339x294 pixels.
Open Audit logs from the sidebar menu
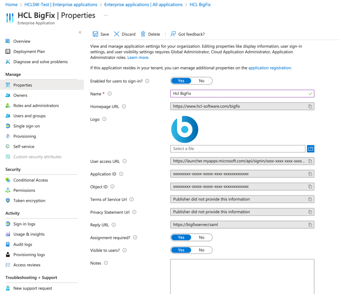coord(7,244)
